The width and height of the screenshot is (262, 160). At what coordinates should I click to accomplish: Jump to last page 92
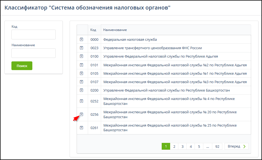[x=217, y=146]
